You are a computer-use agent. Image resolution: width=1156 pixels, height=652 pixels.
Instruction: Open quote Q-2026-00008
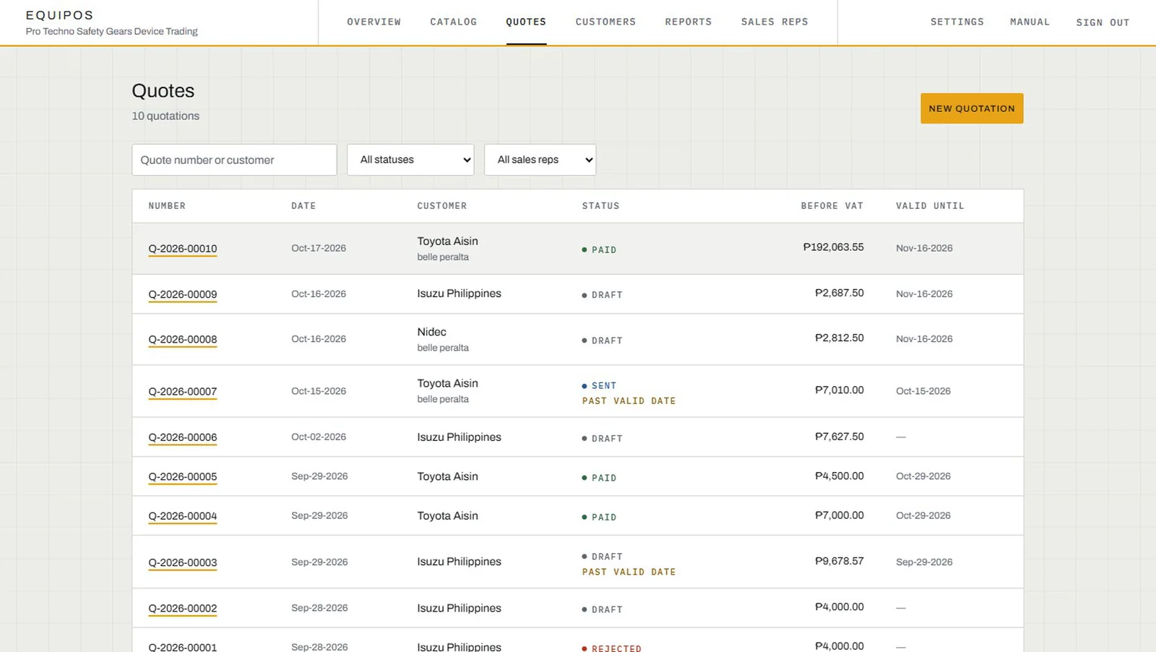point(183,339)
